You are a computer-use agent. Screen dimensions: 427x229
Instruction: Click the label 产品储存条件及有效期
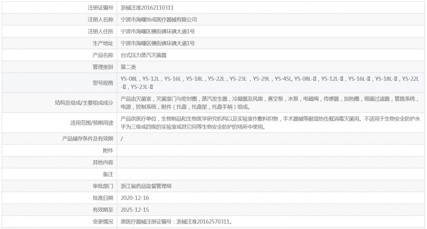pyautogui.click(x=88, y=138)
